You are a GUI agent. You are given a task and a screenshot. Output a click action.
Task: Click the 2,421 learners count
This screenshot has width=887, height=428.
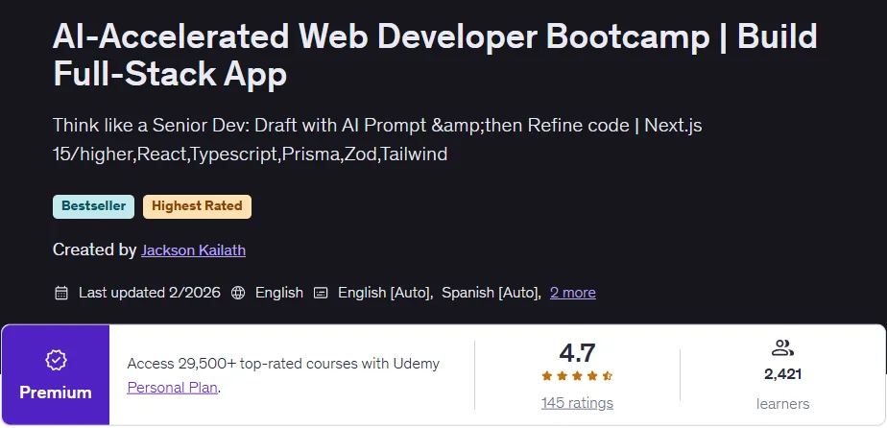point(783,374)
